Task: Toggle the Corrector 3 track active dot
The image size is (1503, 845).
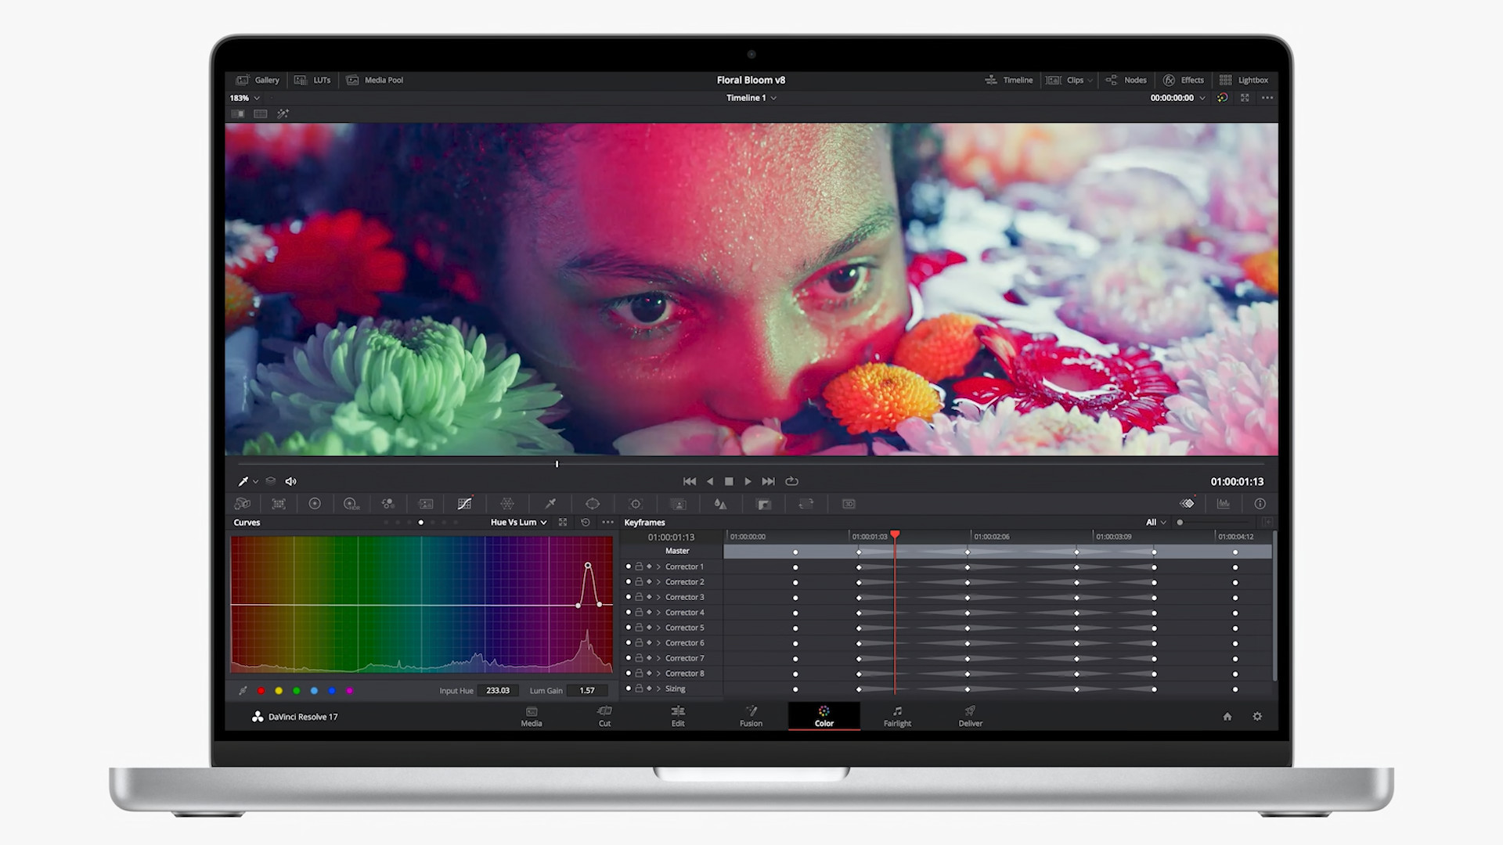Action: point(629,597)
